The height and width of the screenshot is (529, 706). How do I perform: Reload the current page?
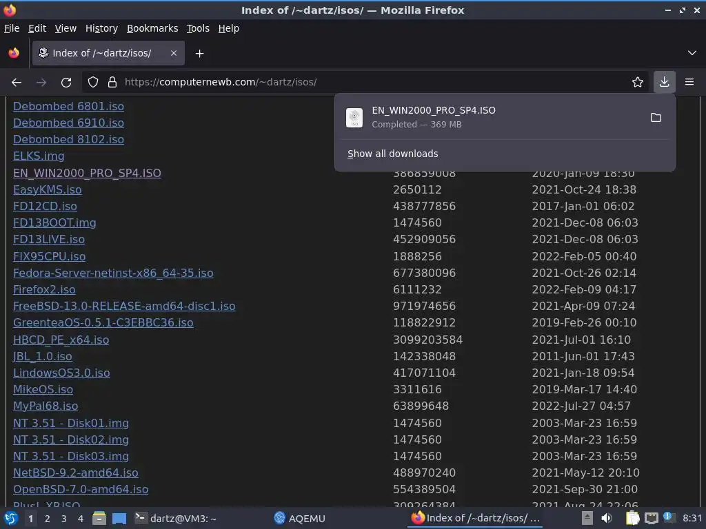[66, 83]
